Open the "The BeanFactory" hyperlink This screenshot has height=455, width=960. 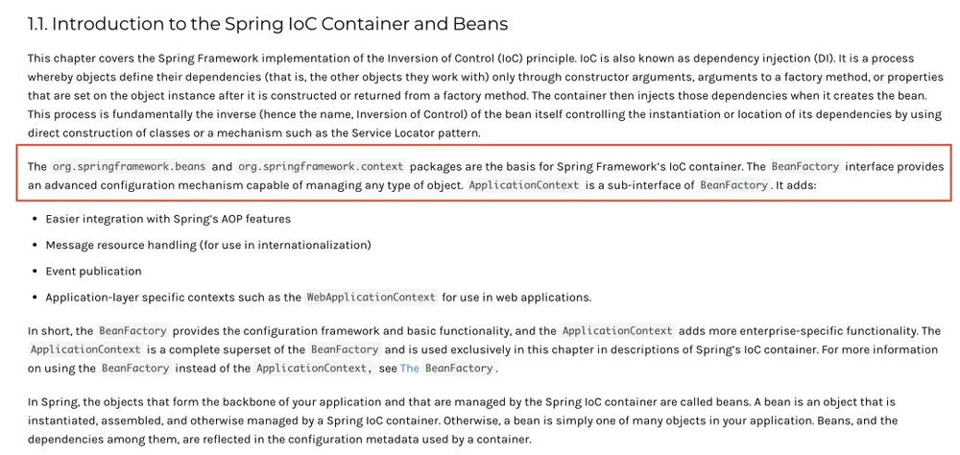click(x=447, y=369)
